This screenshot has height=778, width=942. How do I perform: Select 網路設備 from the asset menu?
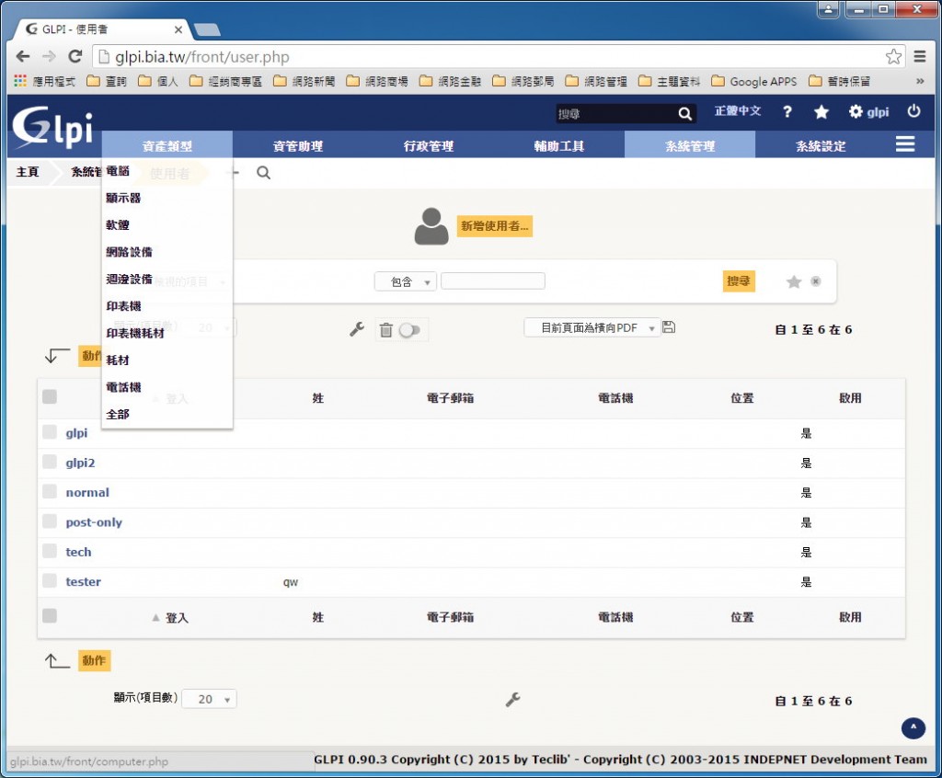coord(129,252)
